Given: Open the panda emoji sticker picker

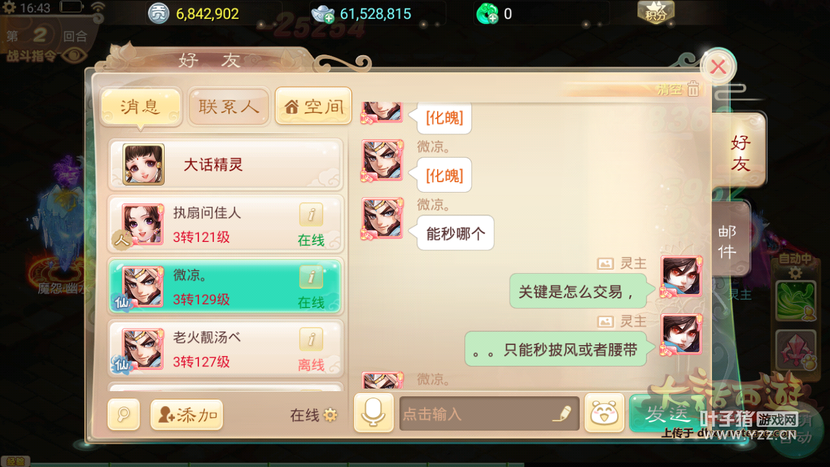Looking at the screenshot, I should tap(604, 413).
